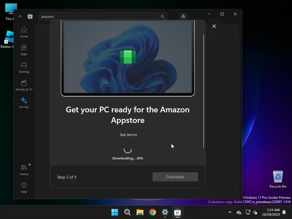Show hidden system tray icons
Image resolution: width=292 pixels, height=219 pixels.
230,212
